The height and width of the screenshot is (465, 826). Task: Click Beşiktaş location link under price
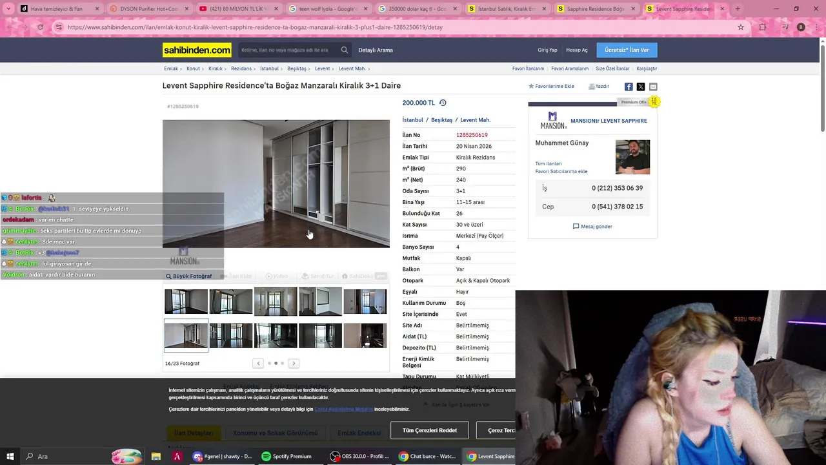click(442, 120)
